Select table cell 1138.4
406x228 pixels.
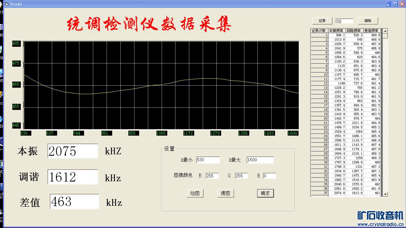[x=337, y=70]
